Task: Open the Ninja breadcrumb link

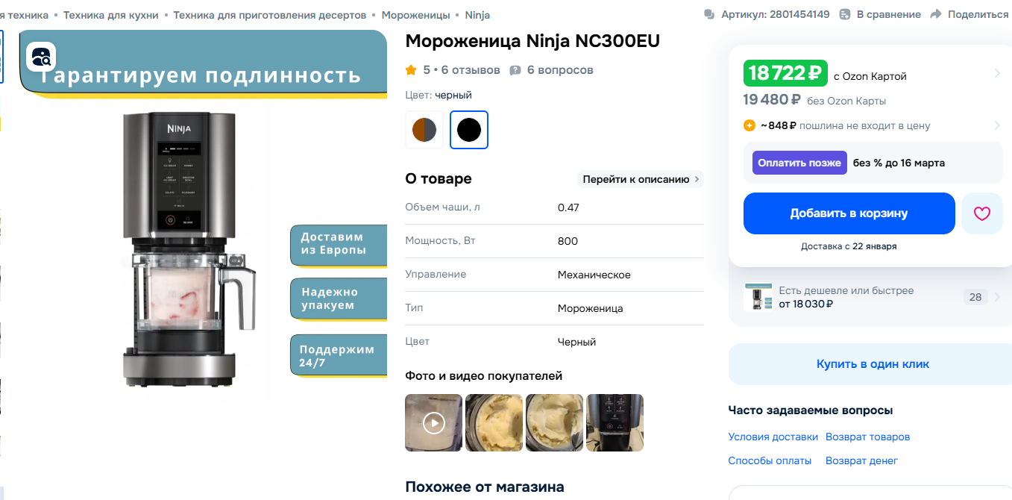Action: [477, 15]
